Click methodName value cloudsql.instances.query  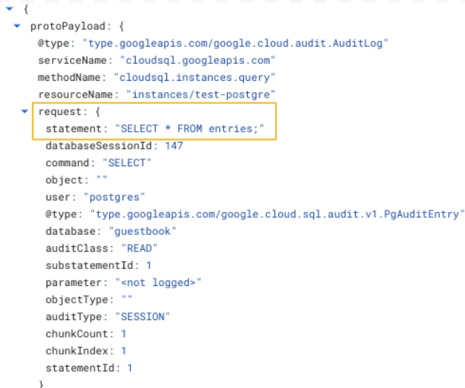coord(194,78)
